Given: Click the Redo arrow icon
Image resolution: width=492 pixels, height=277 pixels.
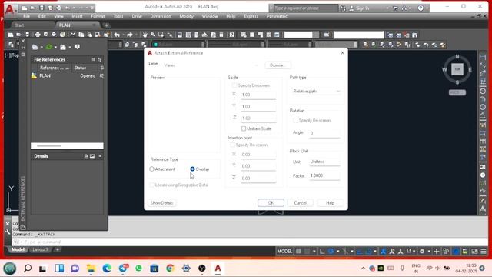Looking at the screenshot, I should point(130,35).
